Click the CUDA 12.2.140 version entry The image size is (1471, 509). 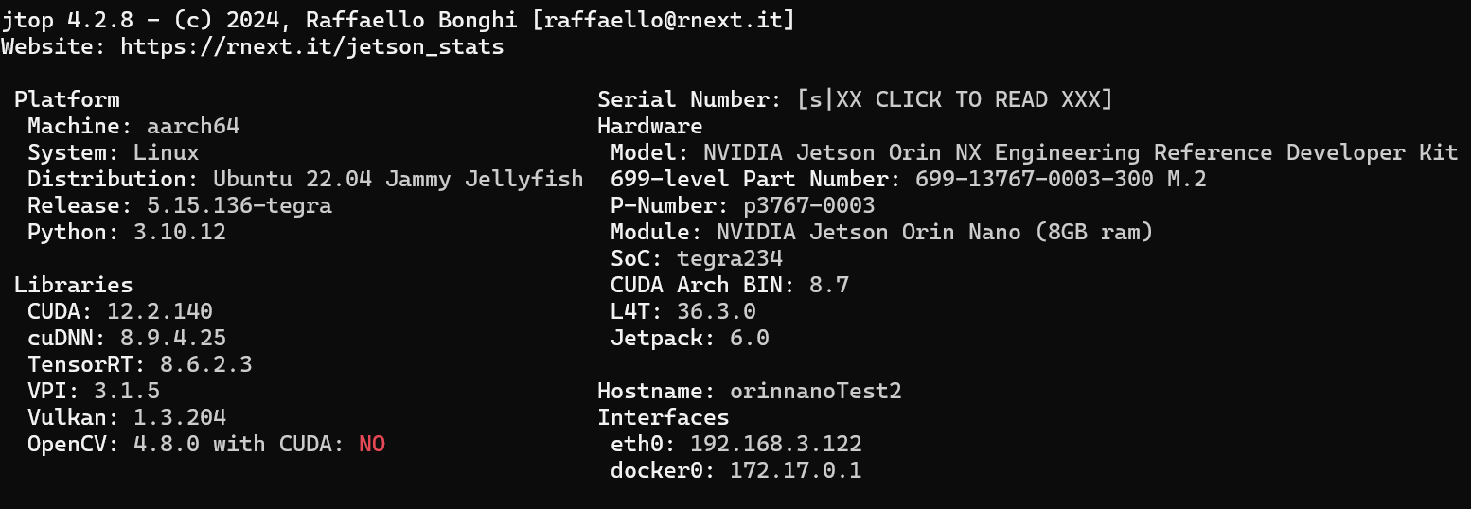pyautogui.click(x=120, y=311)
